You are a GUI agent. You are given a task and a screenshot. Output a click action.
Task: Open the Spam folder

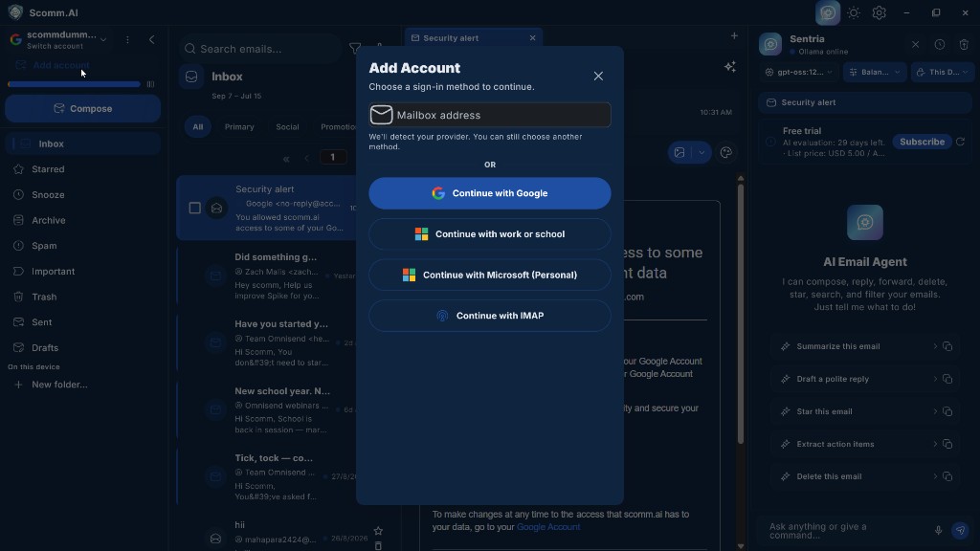point(44,246)
